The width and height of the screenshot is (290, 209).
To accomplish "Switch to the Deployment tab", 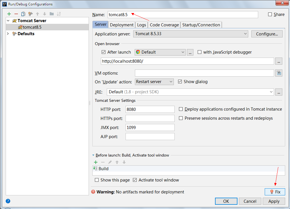I will tap(122, 25).
